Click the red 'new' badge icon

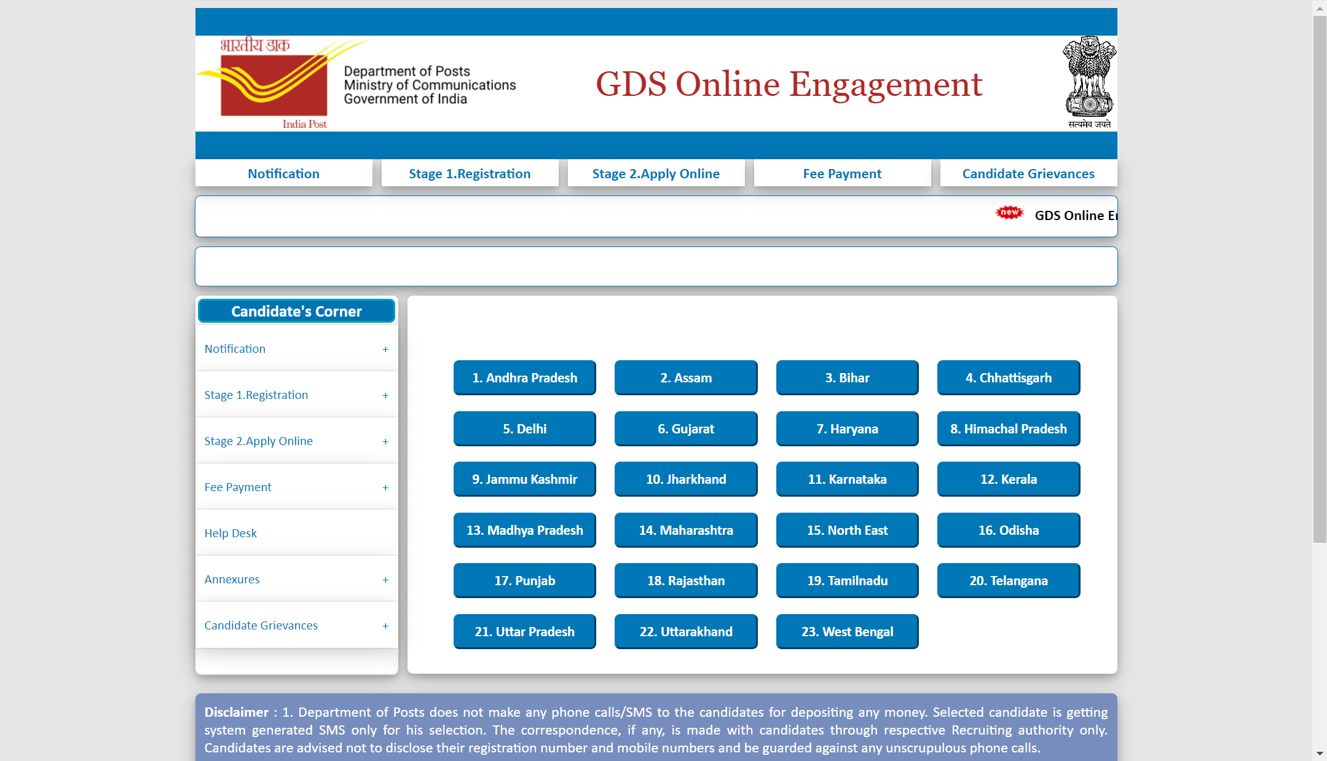1009,213
